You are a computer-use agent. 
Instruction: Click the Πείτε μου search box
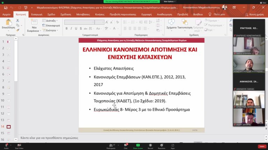coord(217,15)
